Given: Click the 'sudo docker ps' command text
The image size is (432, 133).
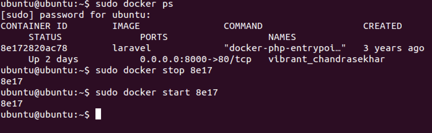Looking at the screenshot, I should 134,4.
